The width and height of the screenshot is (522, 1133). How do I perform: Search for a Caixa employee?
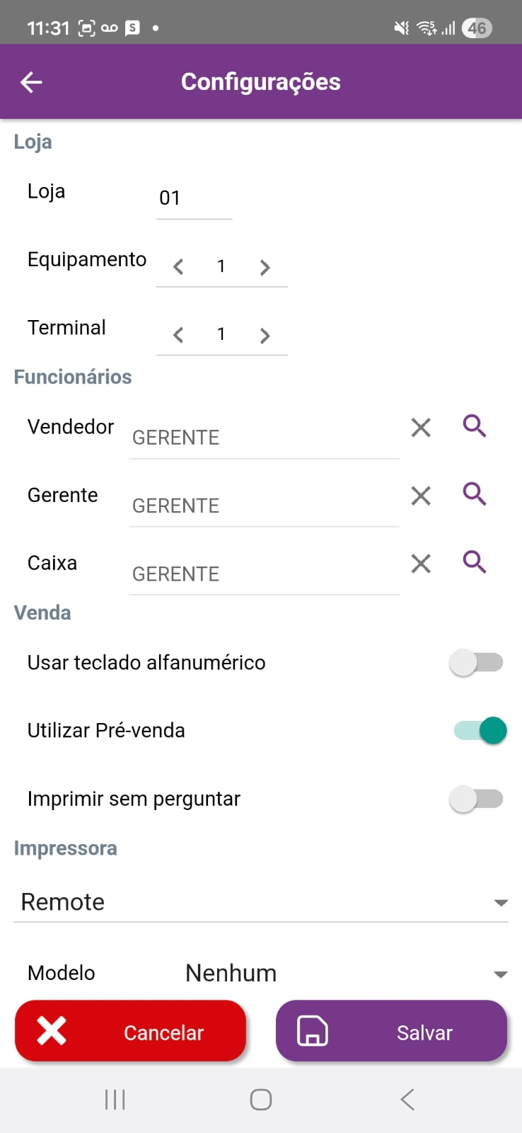coord(474,562)
